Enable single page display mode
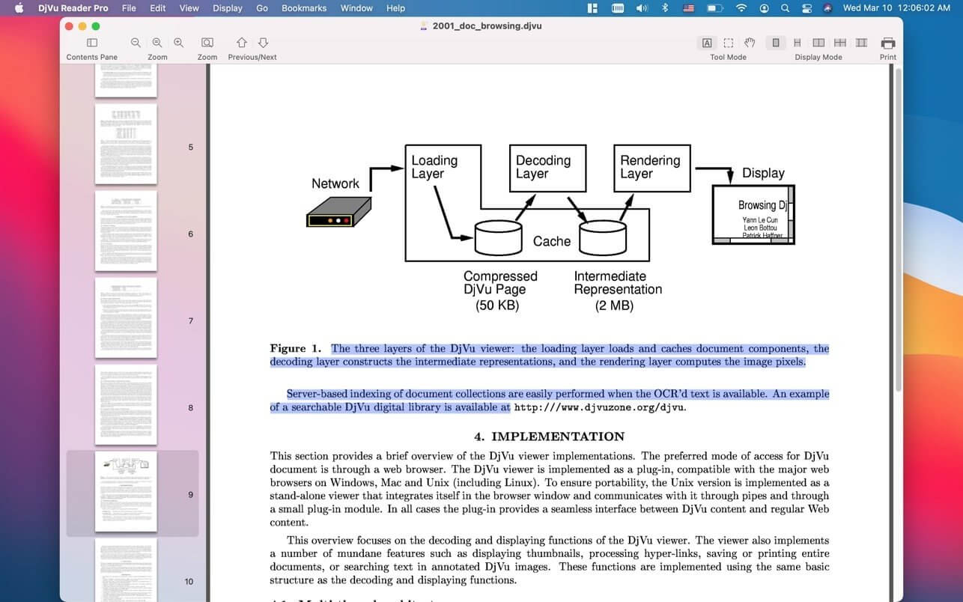The width and height of the screenshot is (963, 602). 776,43
